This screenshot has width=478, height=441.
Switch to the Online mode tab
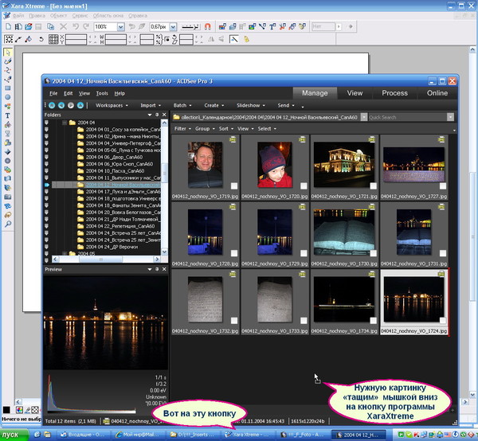(437, 93)
